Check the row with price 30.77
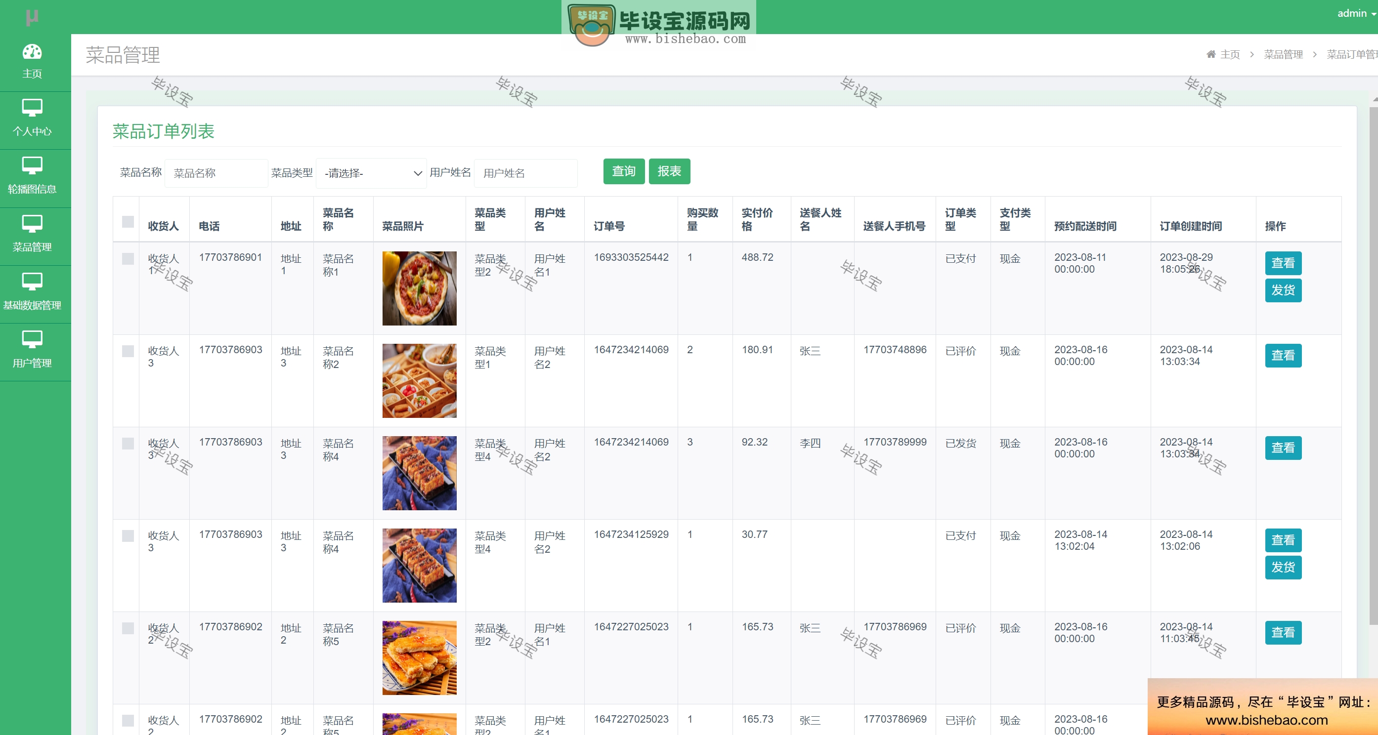The image size is (1378, 735). [x=128, y=536]
